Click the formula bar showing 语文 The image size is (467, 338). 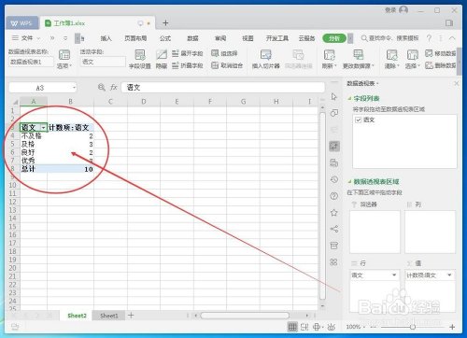(x=222, y=88)
